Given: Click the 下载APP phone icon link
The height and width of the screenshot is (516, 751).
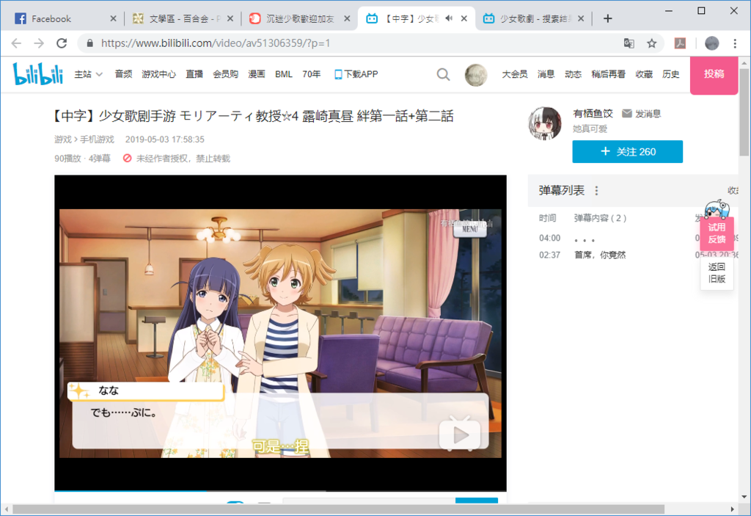Looking at the screenshot, I should point(356,74).
